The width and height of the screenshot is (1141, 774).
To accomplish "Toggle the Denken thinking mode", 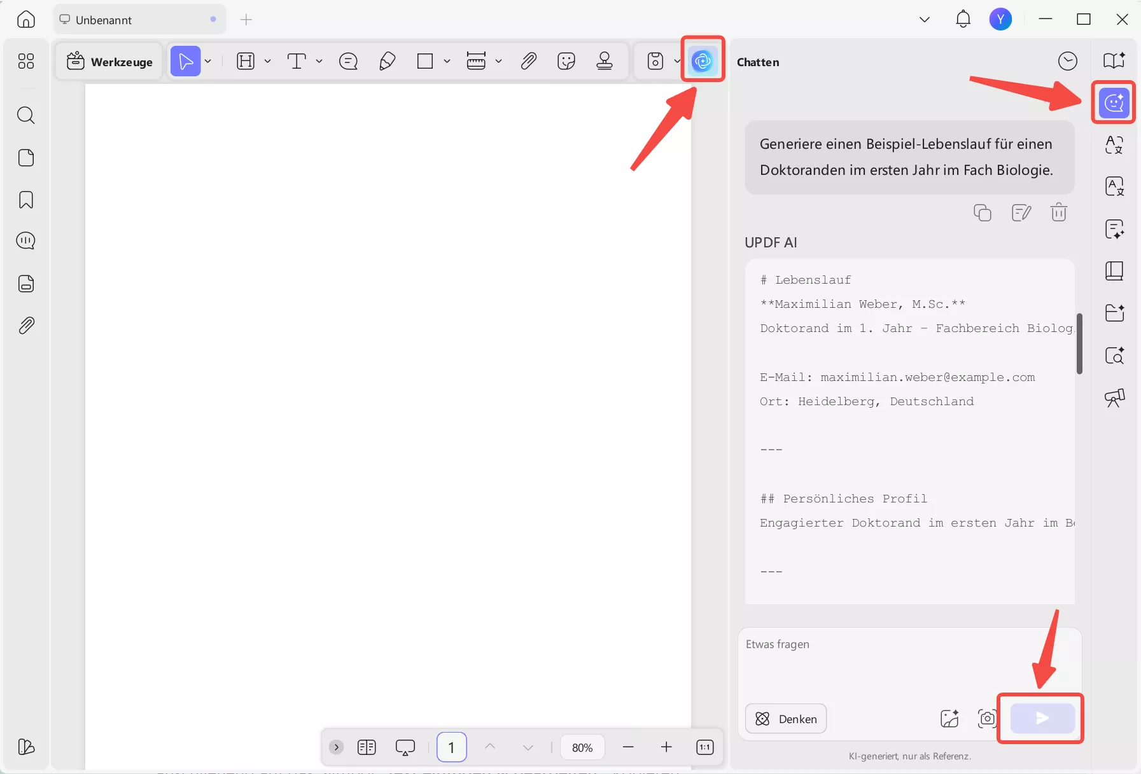I will 786,719.
